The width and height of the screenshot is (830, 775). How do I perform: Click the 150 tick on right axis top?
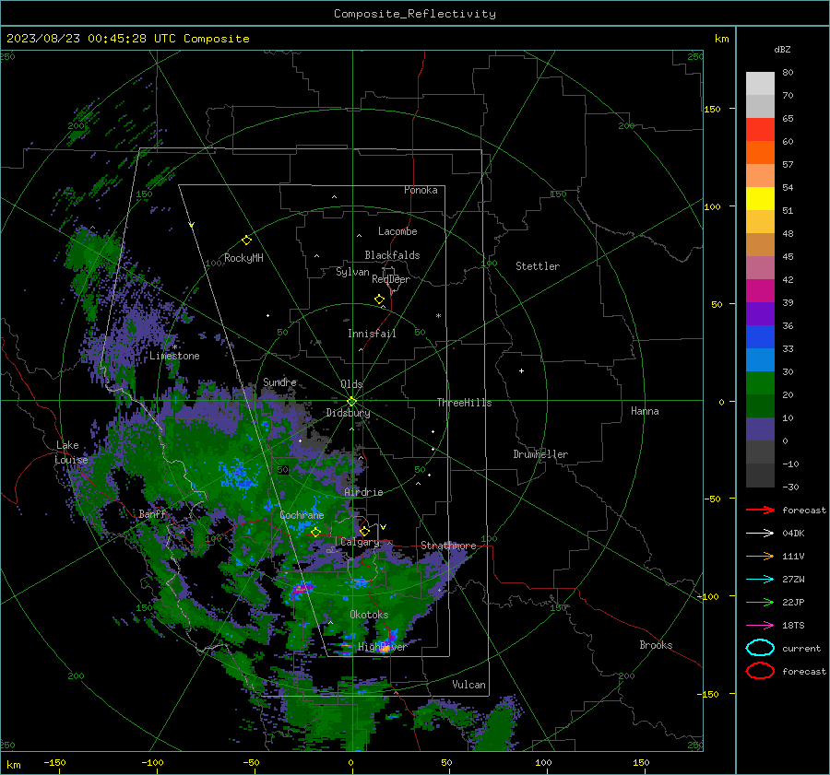tap(713, 109)
